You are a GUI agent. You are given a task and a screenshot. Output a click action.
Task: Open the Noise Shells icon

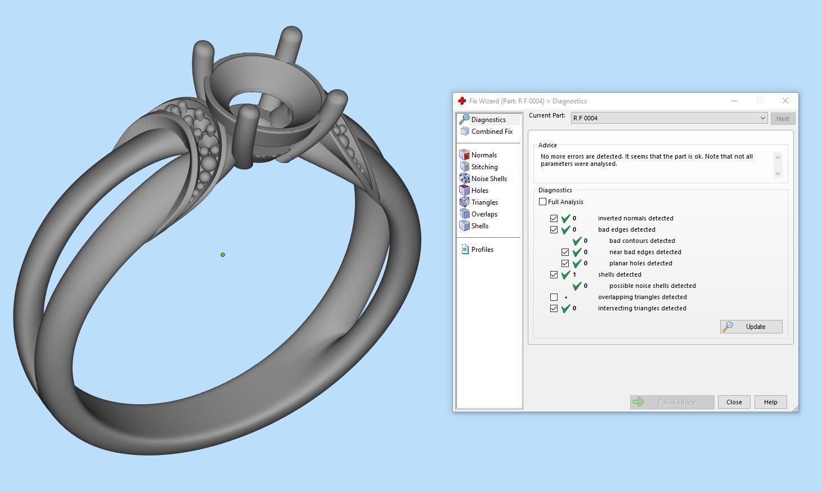click(x=464, y=178)
